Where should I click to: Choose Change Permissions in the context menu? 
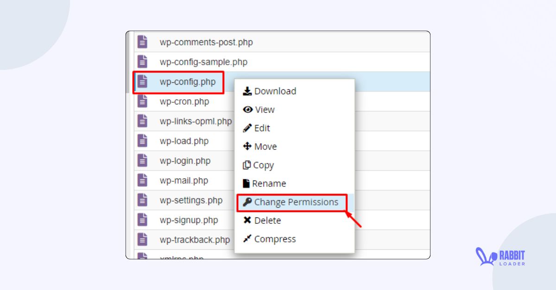[x=296, y=202]
